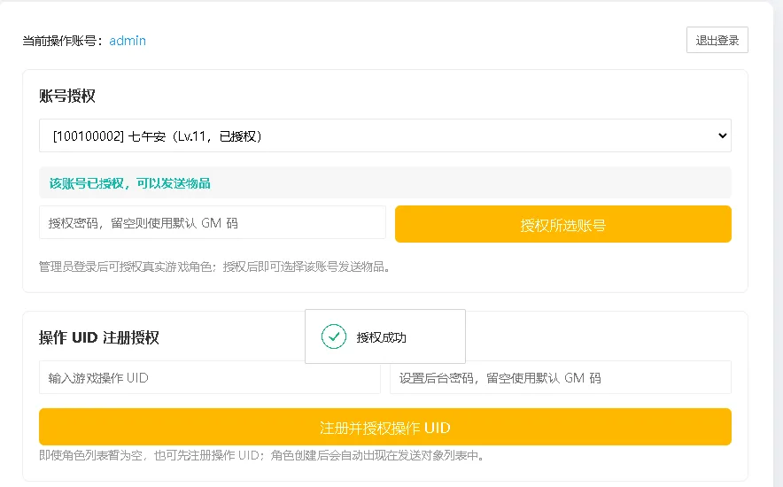Dismiss the 授权成功 toast popup box
Screen dimensions: 783x487
coord(385,336)
